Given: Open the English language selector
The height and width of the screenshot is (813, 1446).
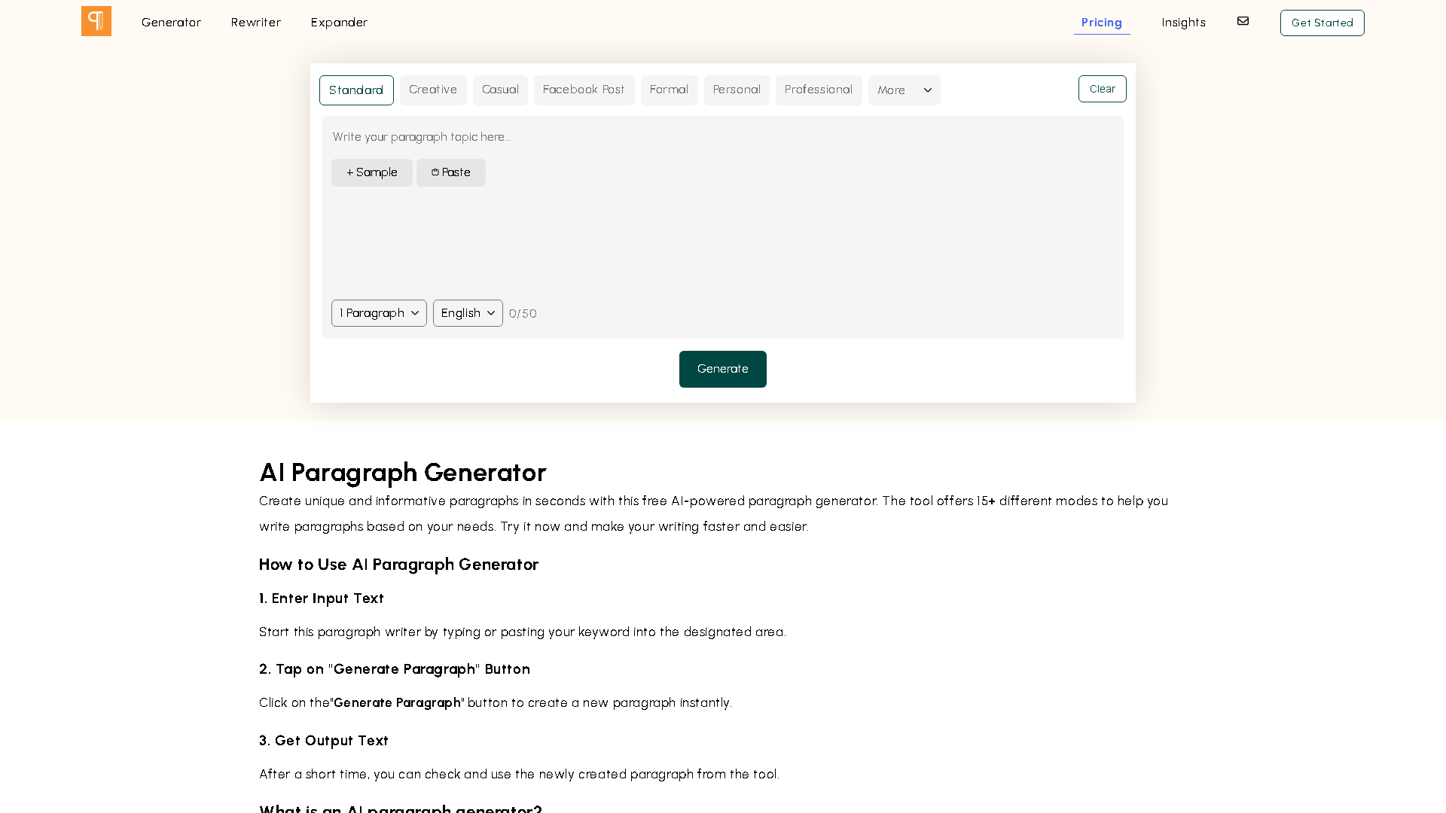Looking at the screenshot, I should coord(468,313).
